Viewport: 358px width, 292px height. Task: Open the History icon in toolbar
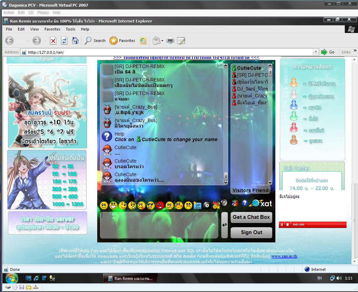[143, 41]
